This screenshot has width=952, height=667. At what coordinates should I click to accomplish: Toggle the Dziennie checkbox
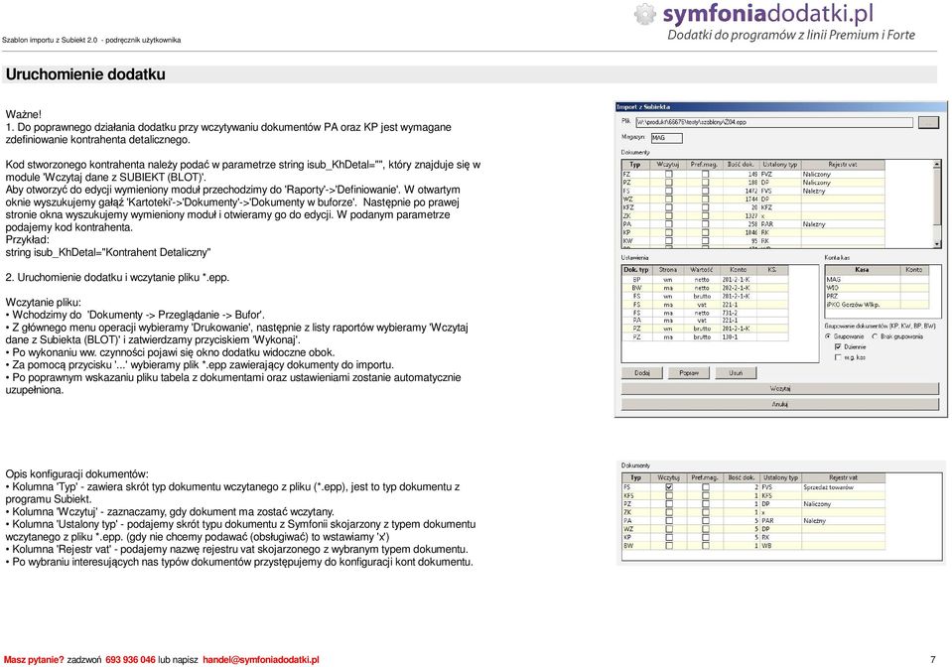tap(839, 346)
